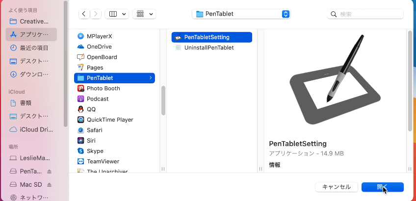Select the UninstallPenTablet file
Image resolution: width=416 pixels, height=201 pixels.
[212, 48]
